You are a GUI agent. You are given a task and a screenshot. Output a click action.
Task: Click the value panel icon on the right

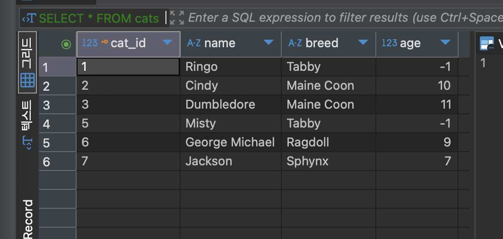pyautogui.click(x=487, y=44)
